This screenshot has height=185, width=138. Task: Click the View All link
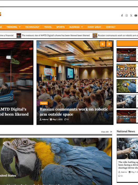click(105, 132)
